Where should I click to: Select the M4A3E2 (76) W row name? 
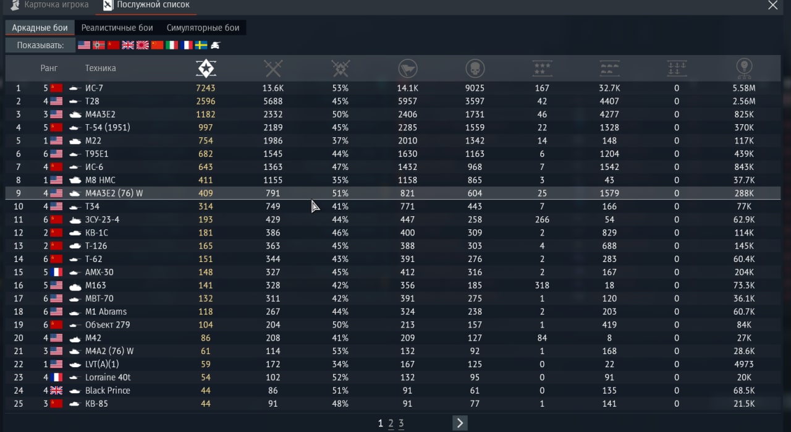(114, 193)
